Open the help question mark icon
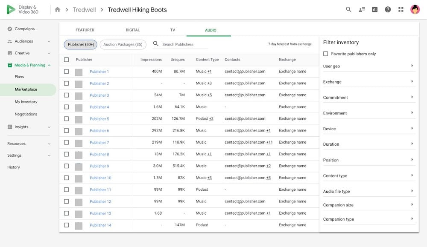Viewport: 427px width, 247px height. (388, 9)
